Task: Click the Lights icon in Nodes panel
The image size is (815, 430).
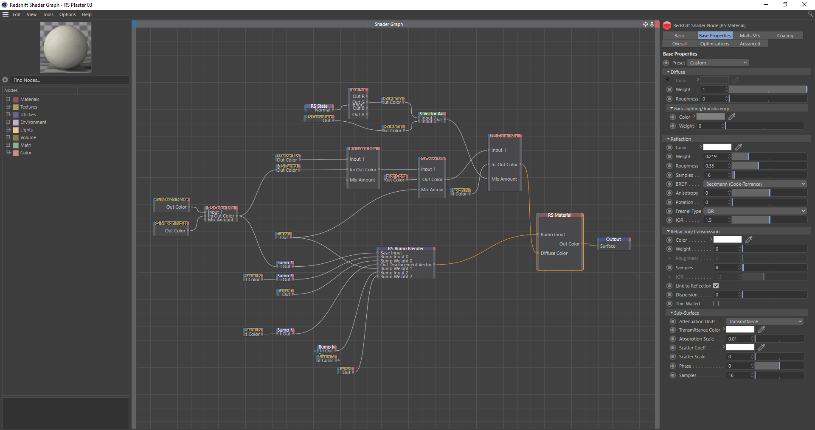Action: tap(16, 130)
